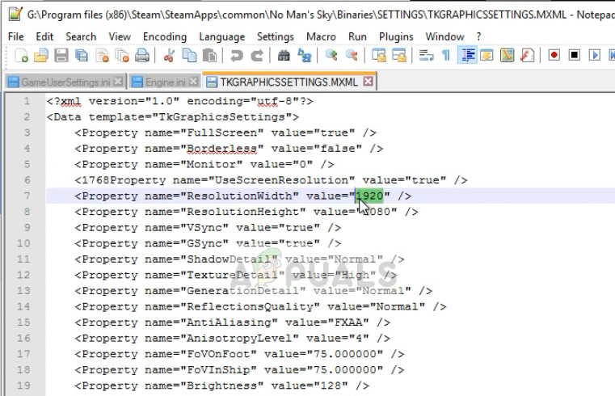Click the Copy toolbar icon
The height and width of the screenshot is (396, 615).
[x=190, y=56]
